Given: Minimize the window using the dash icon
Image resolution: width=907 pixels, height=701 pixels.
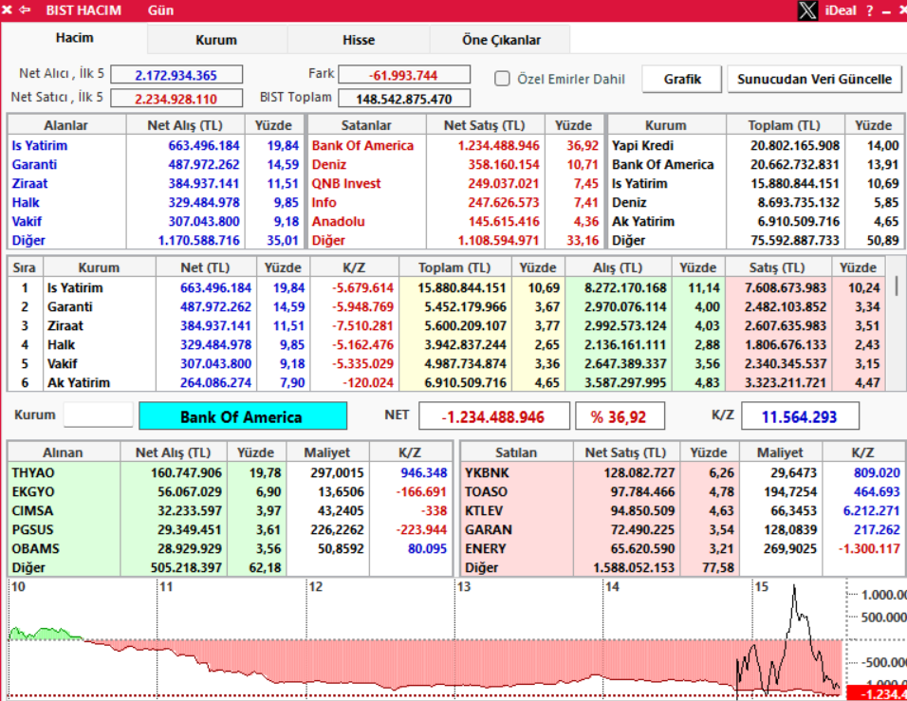Looking at the screenshot, I should tap(886, 11).
